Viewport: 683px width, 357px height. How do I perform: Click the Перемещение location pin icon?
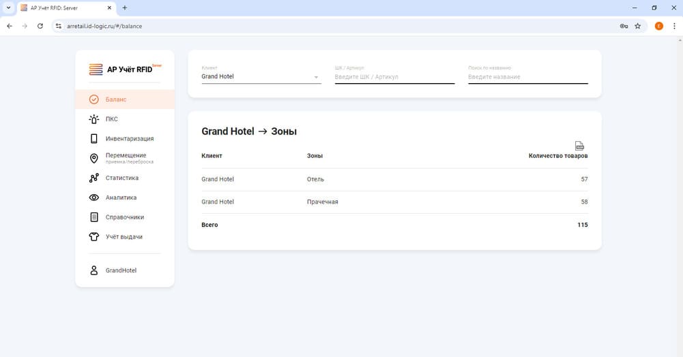click(x=94, y=158)
